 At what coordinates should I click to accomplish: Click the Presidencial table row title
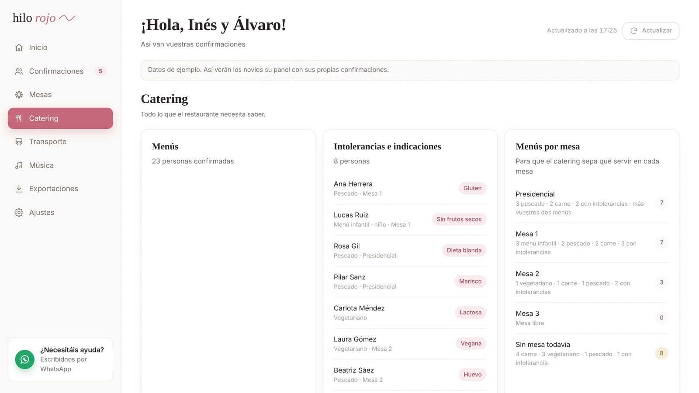(535, 194)
